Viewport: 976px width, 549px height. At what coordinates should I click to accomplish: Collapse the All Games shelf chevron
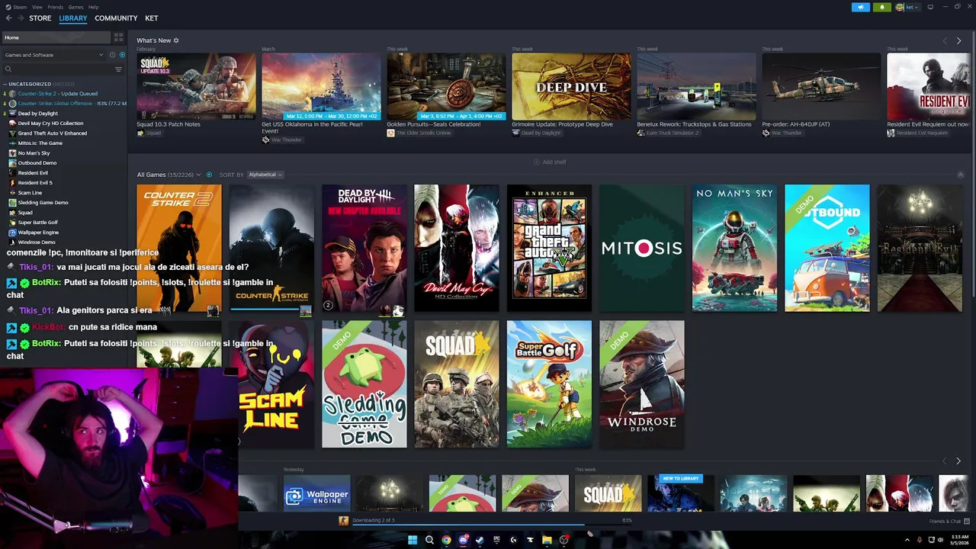pos(961,175)
